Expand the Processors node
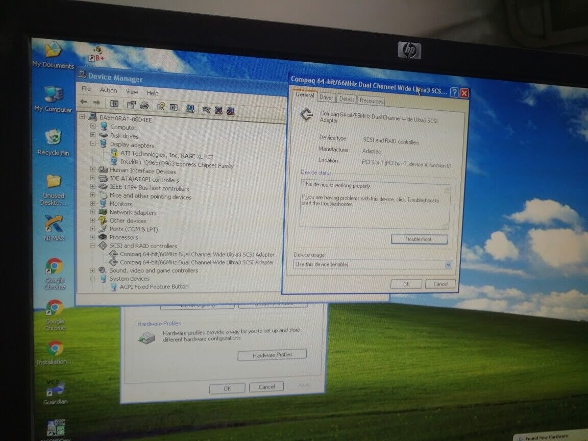The width and height of the screenshot is (588, 441). 92,237
